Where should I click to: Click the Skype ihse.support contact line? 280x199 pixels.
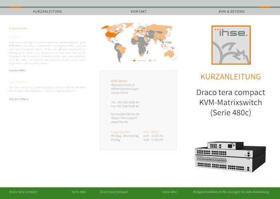point(125,117)
